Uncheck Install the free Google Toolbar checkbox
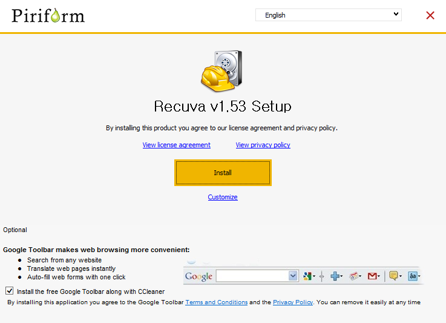This screenshot has height=323, width=446. 10,291
